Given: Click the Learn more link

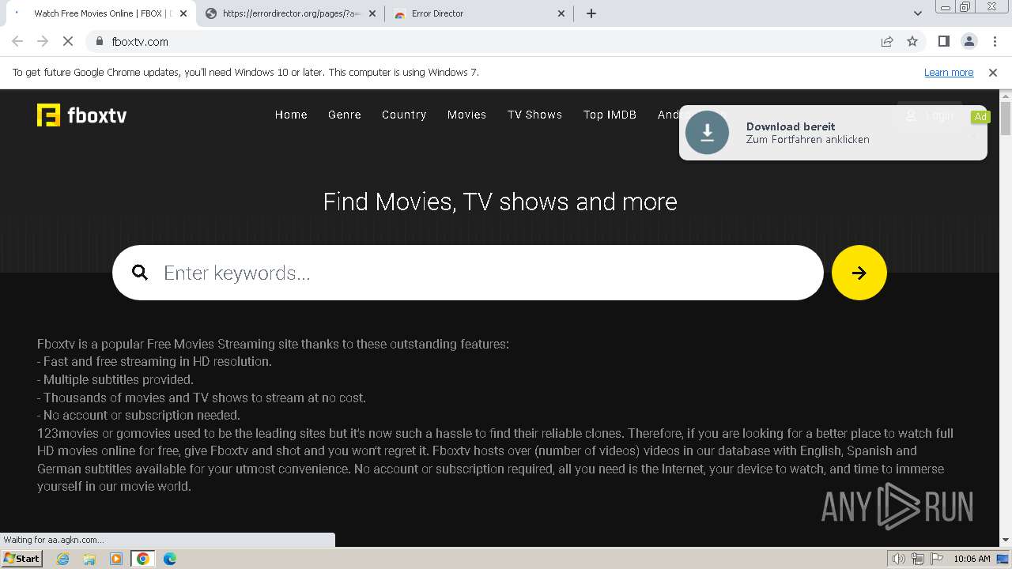Looking at the screenshot, I should click(949, 73).
